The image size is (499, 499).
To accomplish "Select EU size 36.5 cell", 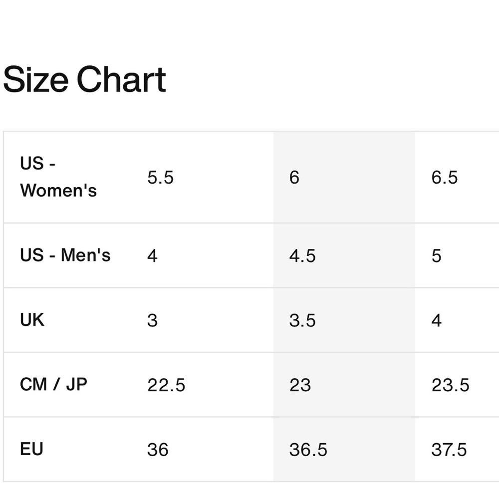I will pyautogui.click(x=308, y=450).
